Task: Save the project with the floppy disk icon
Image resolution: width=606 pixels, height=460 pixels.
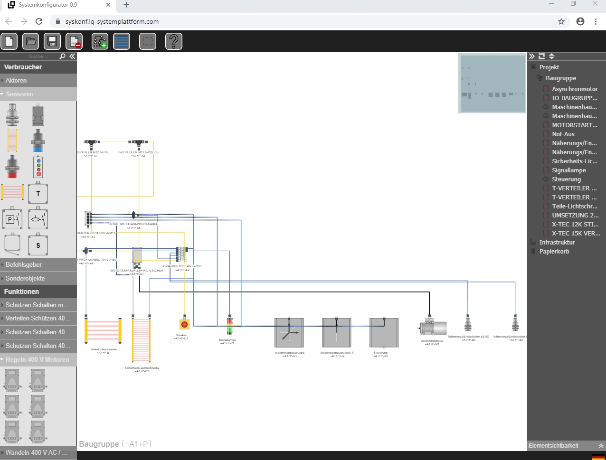Action: point(52,41)
